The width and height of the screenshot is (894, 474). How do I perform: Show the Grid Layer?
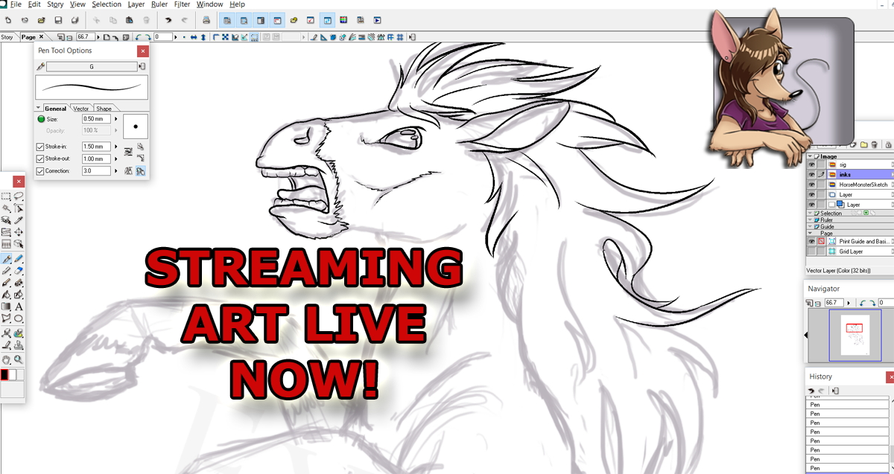coord(811,251)
